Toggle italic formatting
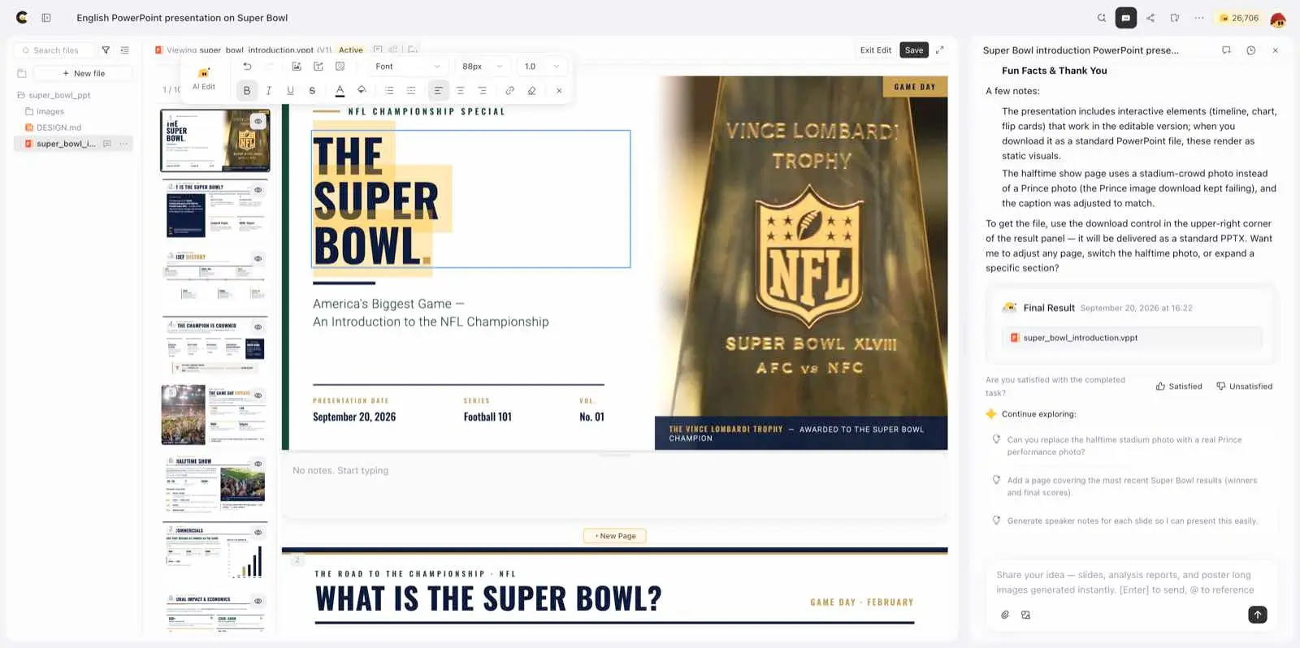The image size is (1300, 648). (269, 91)
